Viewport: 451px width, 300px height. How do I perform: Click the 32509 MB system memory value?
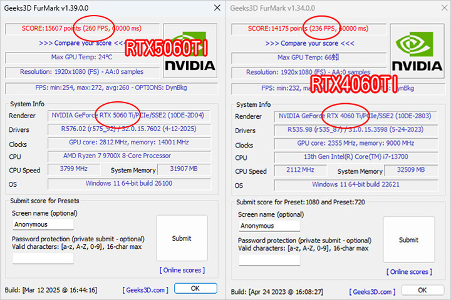[411, 169]
